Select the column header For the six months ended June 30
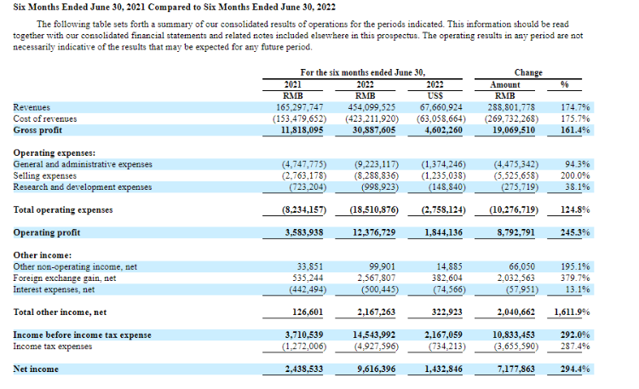Image resolution: width=639 pixels, height=389 pixels. coord(363,73)
